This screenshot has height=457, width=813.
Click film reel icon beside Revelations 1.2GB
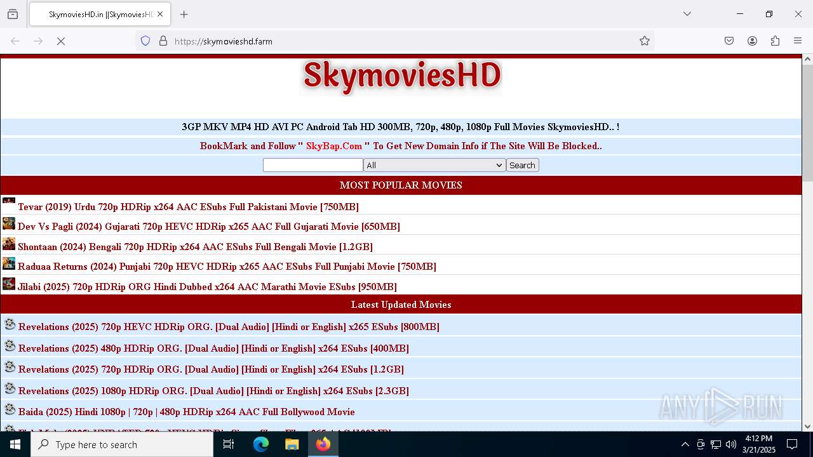[10, 367]
